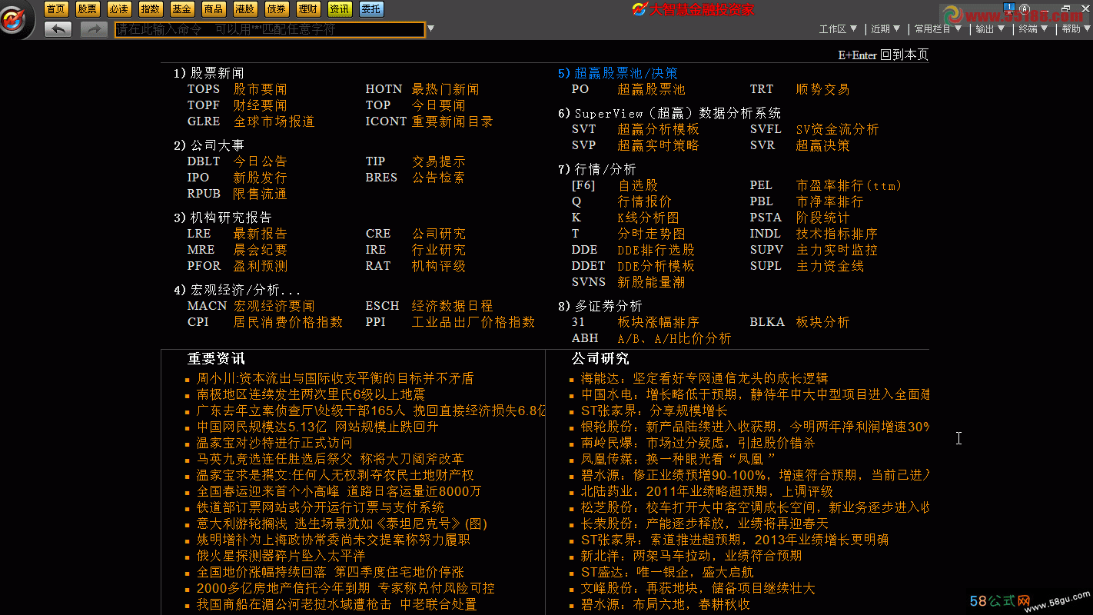Expand the 常用栏目 dropdown menu
The width and height of the screenshot is (1093, 615).
point(939,29)
